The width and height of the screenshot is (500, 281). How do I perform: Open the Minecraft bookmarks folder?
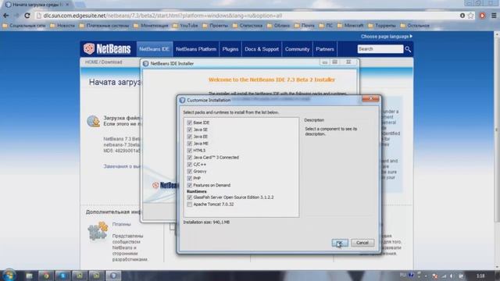coord(351,26)
